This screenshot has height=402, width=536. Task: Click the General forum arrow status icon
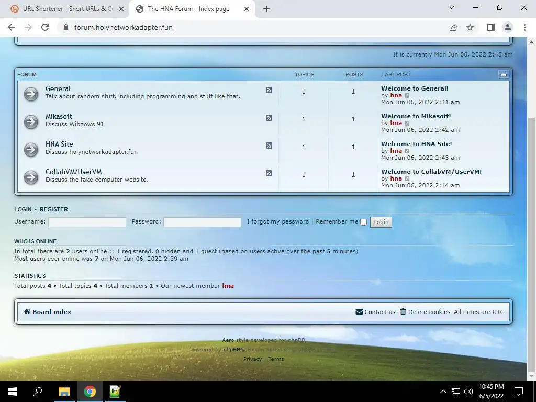(x=31, y=94)
